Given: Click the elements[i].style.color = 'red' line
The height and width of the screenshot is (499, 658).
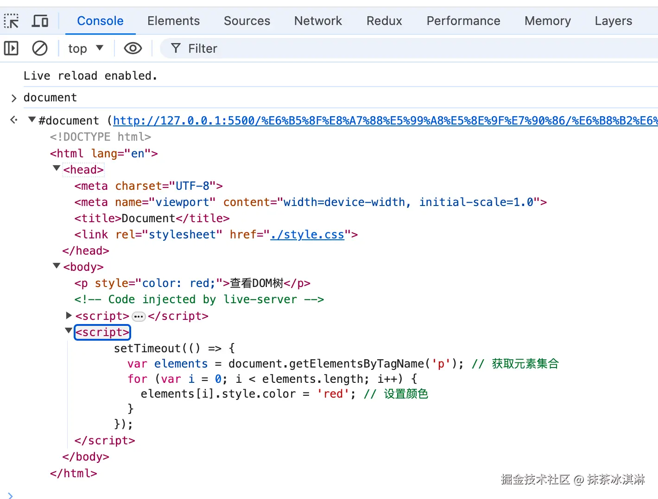Looking at the screenshot, I should (x=285, y=394).
